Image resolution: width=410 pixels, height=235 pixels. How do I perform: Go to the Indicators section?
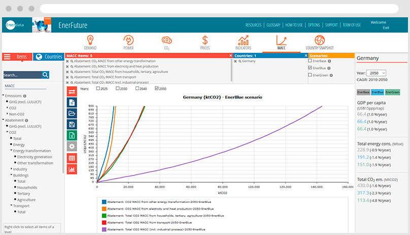coord(243,42)
